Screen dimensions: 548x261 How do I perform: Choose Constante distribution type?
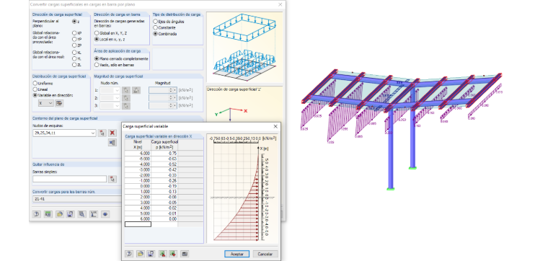156,27
